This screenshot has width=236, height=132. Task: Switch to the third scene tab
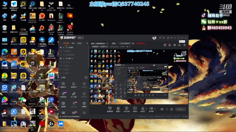point(79,43)
